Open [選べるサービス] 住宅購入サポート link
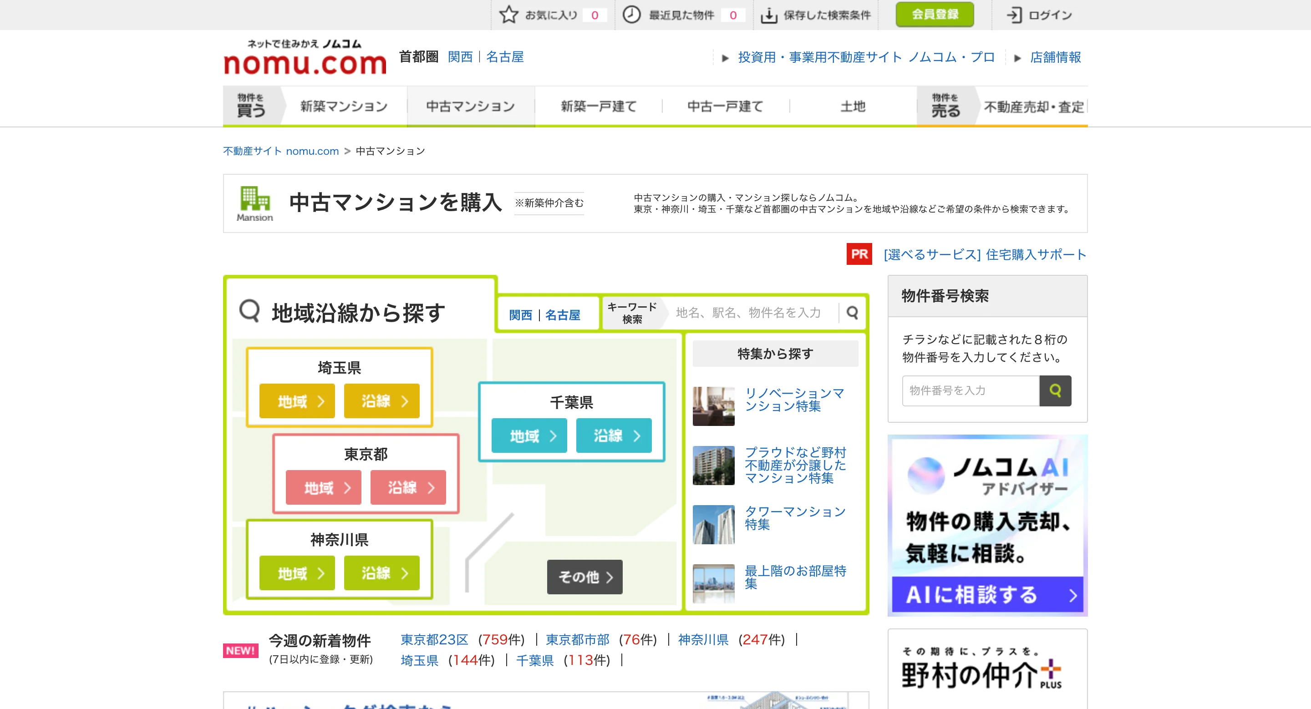Screen dimensions: 1311x709 tap(985, 254)
